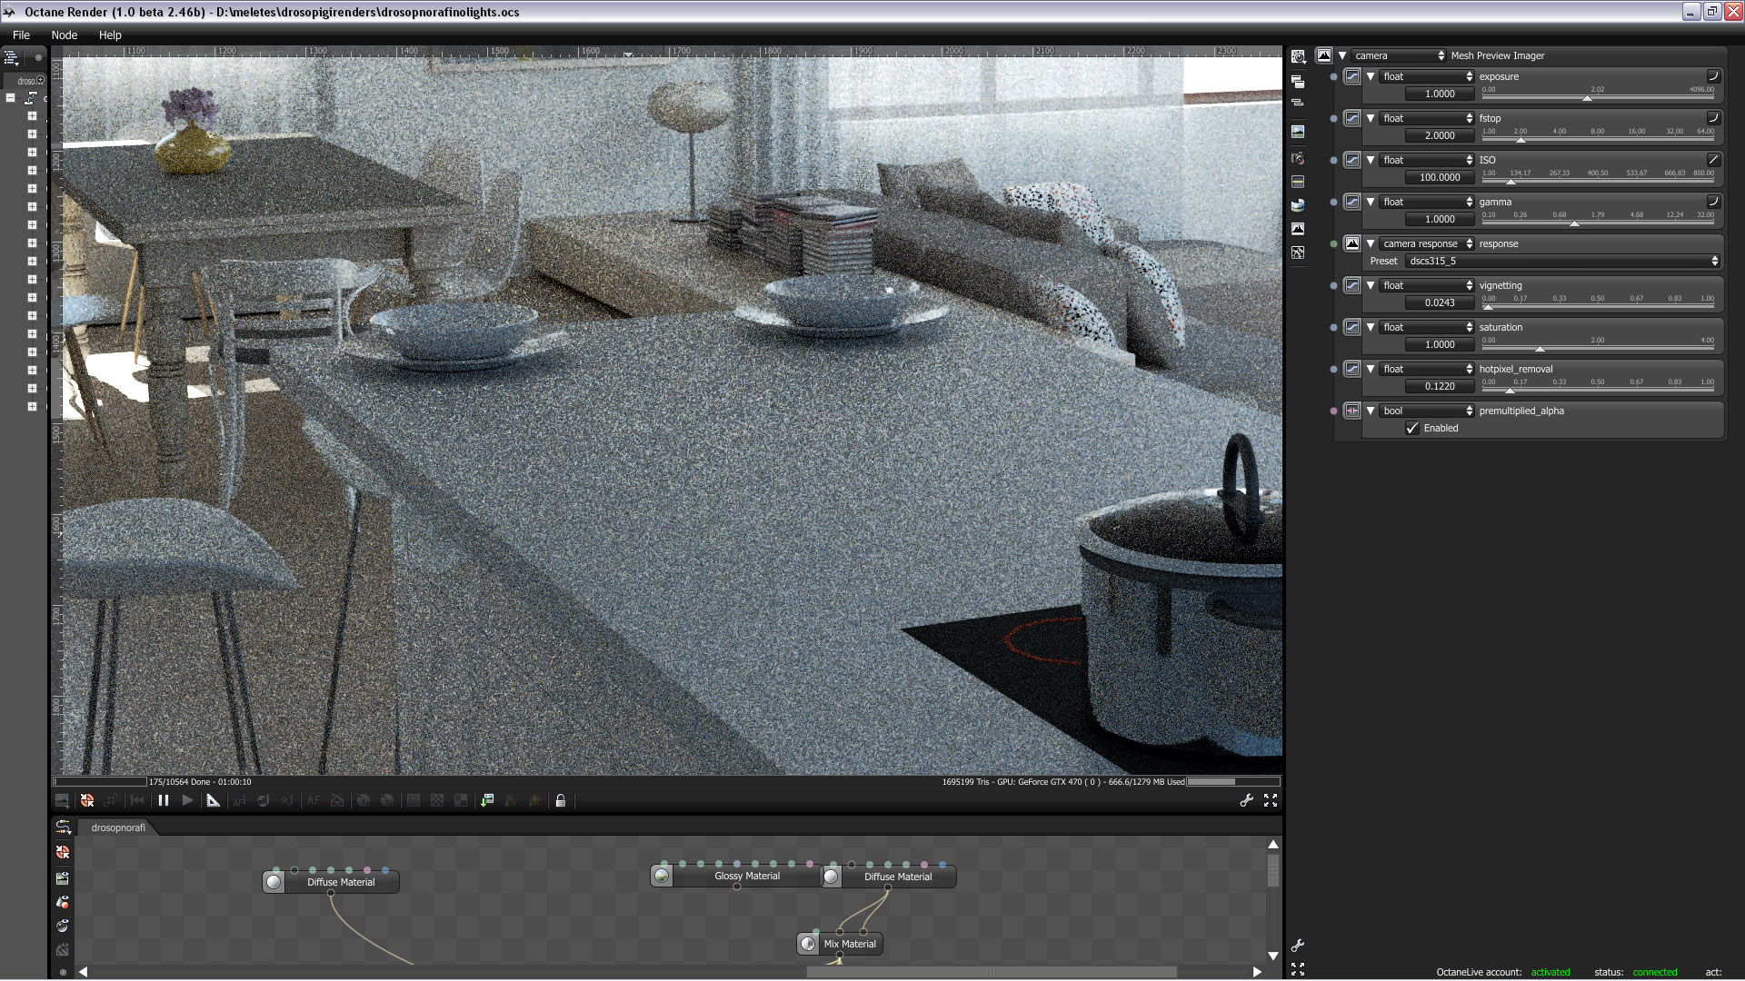Click the Mix Material node
The image size is (1745, 981).
(x=849, y=945)
